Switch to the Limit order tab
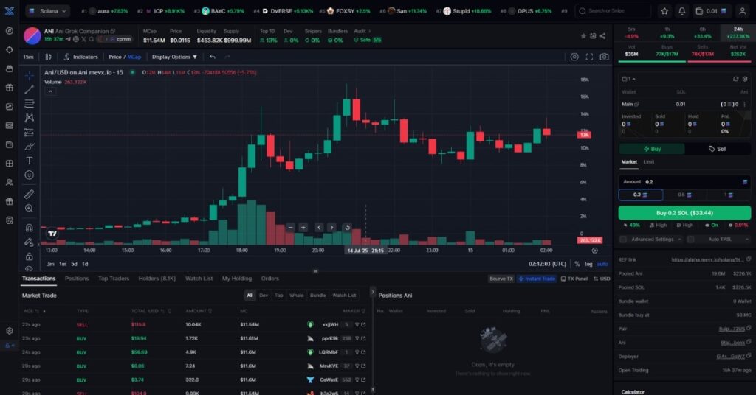 [x=648, y=162]
